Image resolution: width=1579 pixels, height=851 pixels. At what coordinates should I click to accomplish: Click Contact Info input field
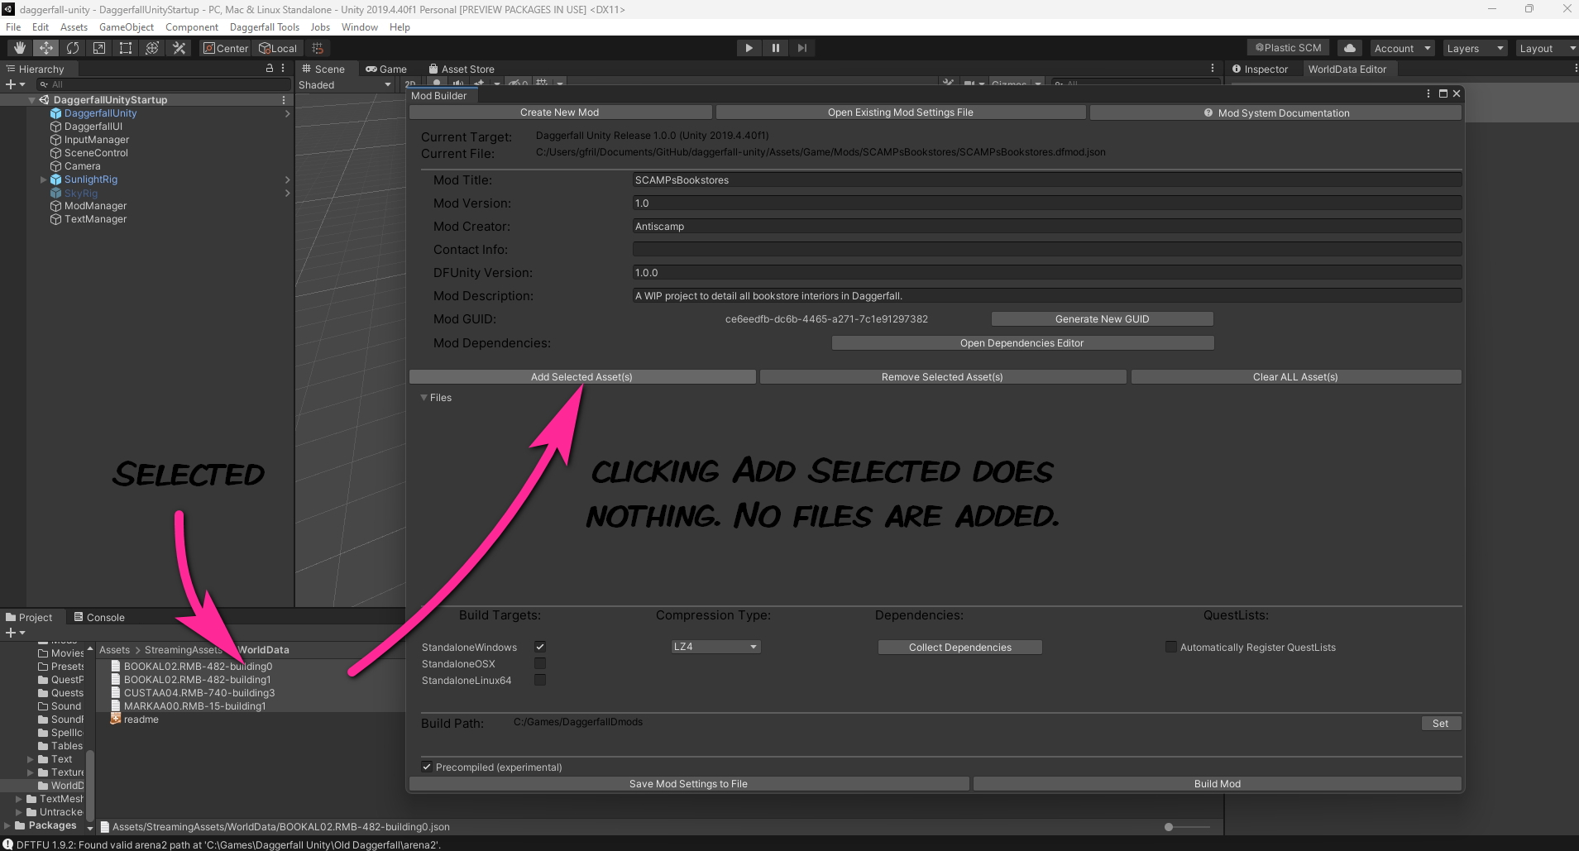1046,249
